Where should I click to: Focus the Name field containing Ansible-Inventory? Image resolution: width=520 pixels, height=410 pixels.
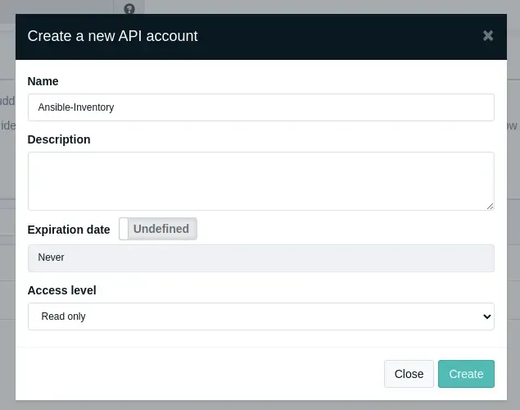click(x=260, y=107)
